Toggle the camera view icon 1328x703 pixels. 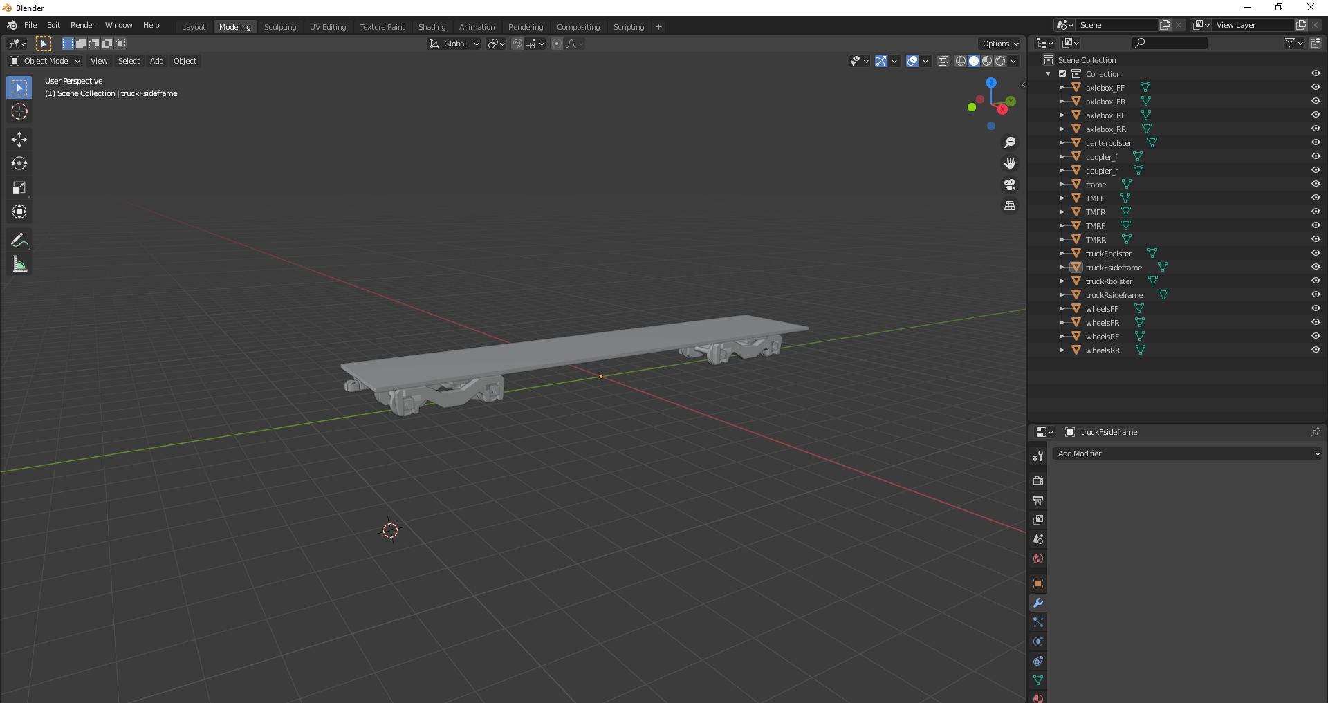[1010, 185]
